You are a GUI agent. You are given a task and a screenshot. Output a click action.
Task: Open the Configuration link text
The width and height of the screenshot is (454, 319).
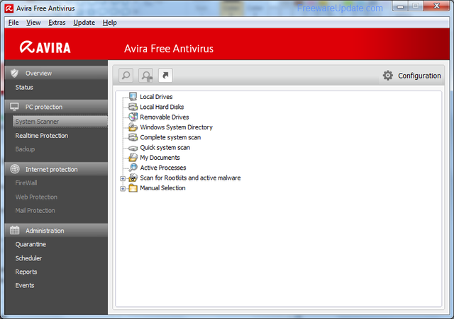click(419, 76)
